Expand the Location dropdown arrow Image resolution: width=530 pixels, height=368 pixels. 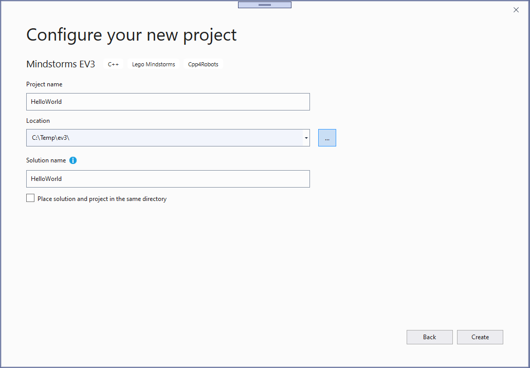(x=305, y=138)
